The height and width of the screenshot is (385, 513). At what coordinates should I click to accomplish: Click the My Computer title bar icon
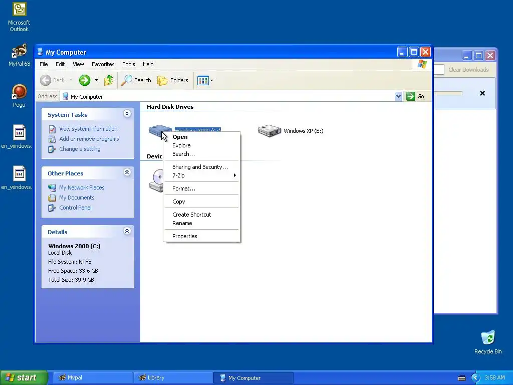[40, 52]
